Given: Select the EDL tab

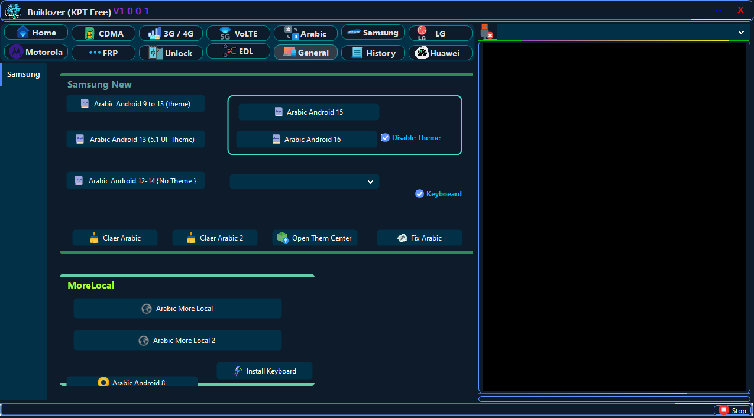Looking at the screenshot, I should pyautogui.click(x=238, y=52).
